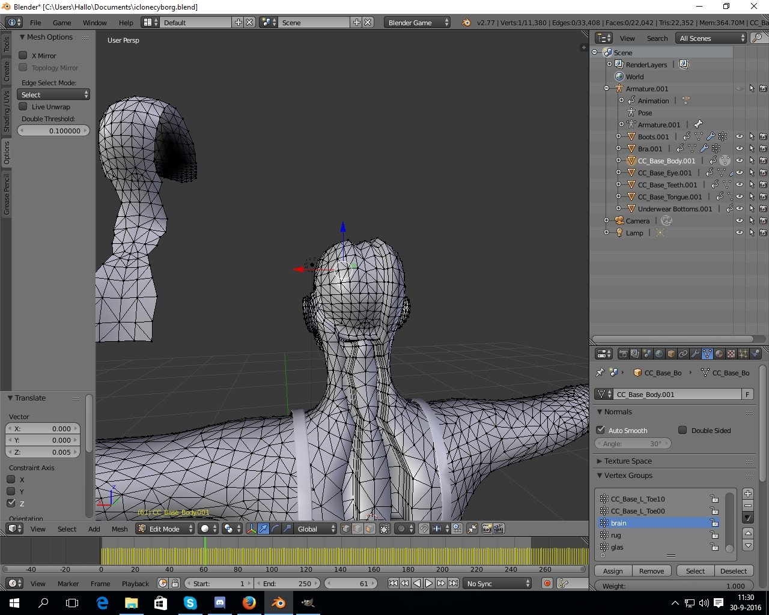
Task: Open the Particles properties icon
Action: pos(743,354)
